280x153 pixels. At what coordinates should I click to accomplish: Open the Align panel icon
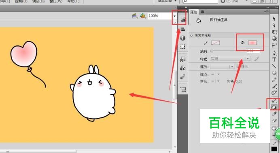click(182, 29)
